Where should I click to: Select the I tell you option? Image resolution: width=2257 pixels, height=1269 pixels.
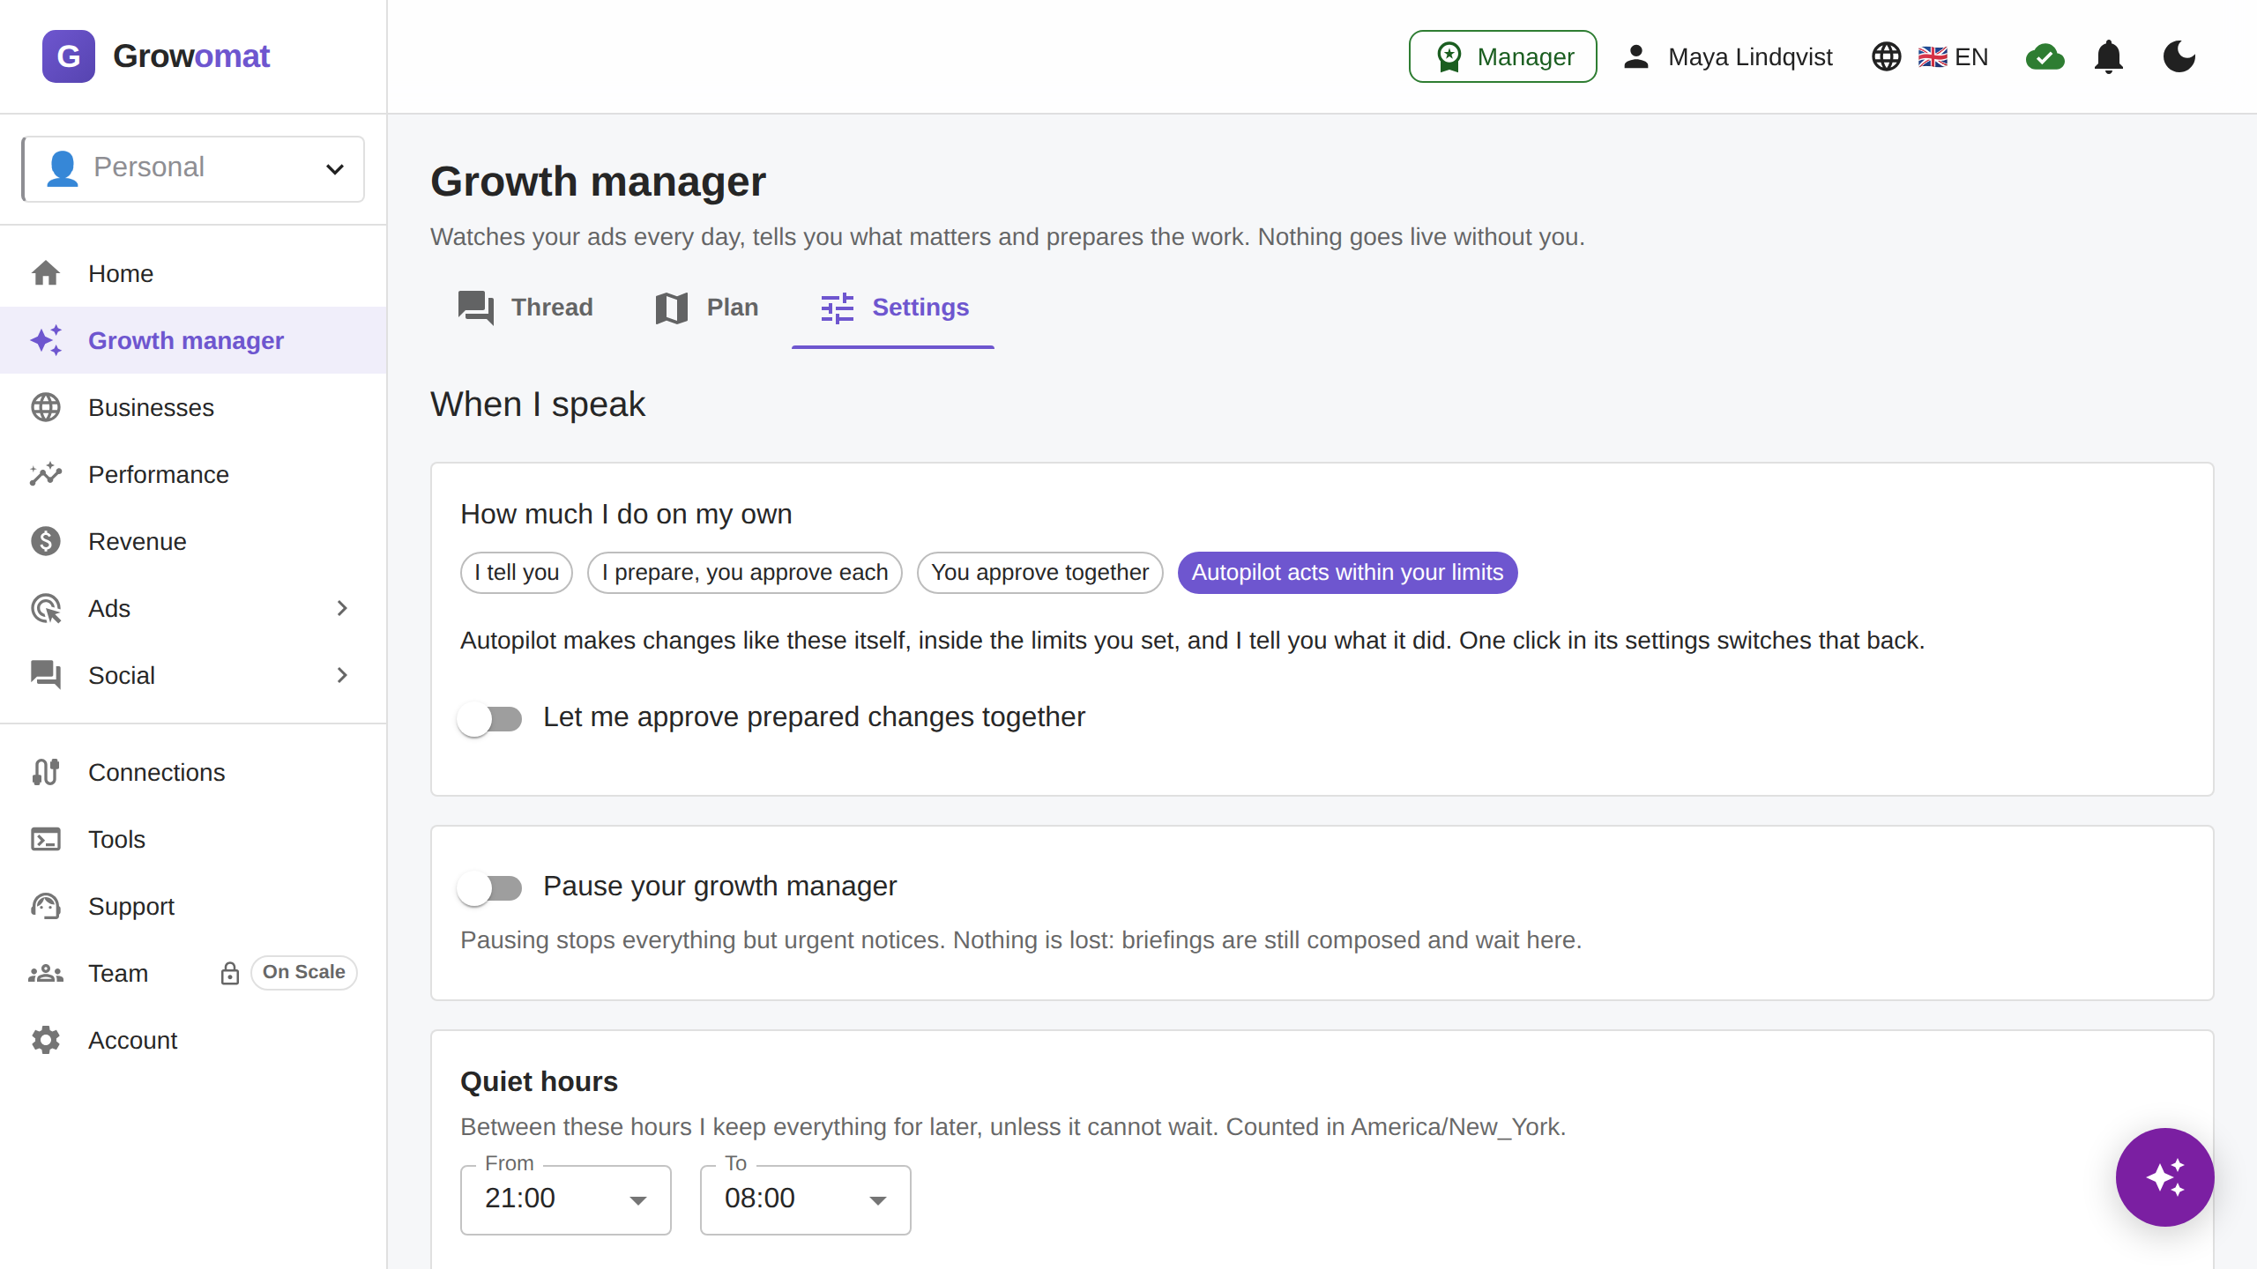(x=517, y=573)
